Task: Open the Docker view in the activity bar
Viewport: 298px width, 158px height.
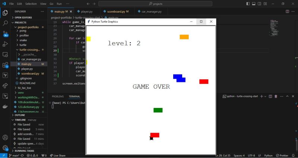Action: click(5, 106)
